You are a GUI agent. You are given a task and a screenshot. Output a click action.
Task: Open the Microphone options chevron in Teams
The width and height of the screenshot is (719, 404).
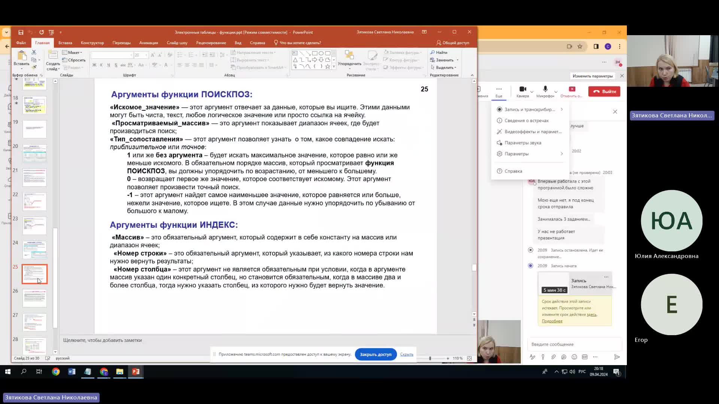(x=556, y=92)
